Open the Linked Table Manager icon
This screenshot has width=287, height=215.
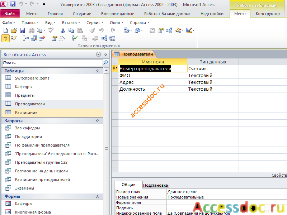[x=112, y=38]
